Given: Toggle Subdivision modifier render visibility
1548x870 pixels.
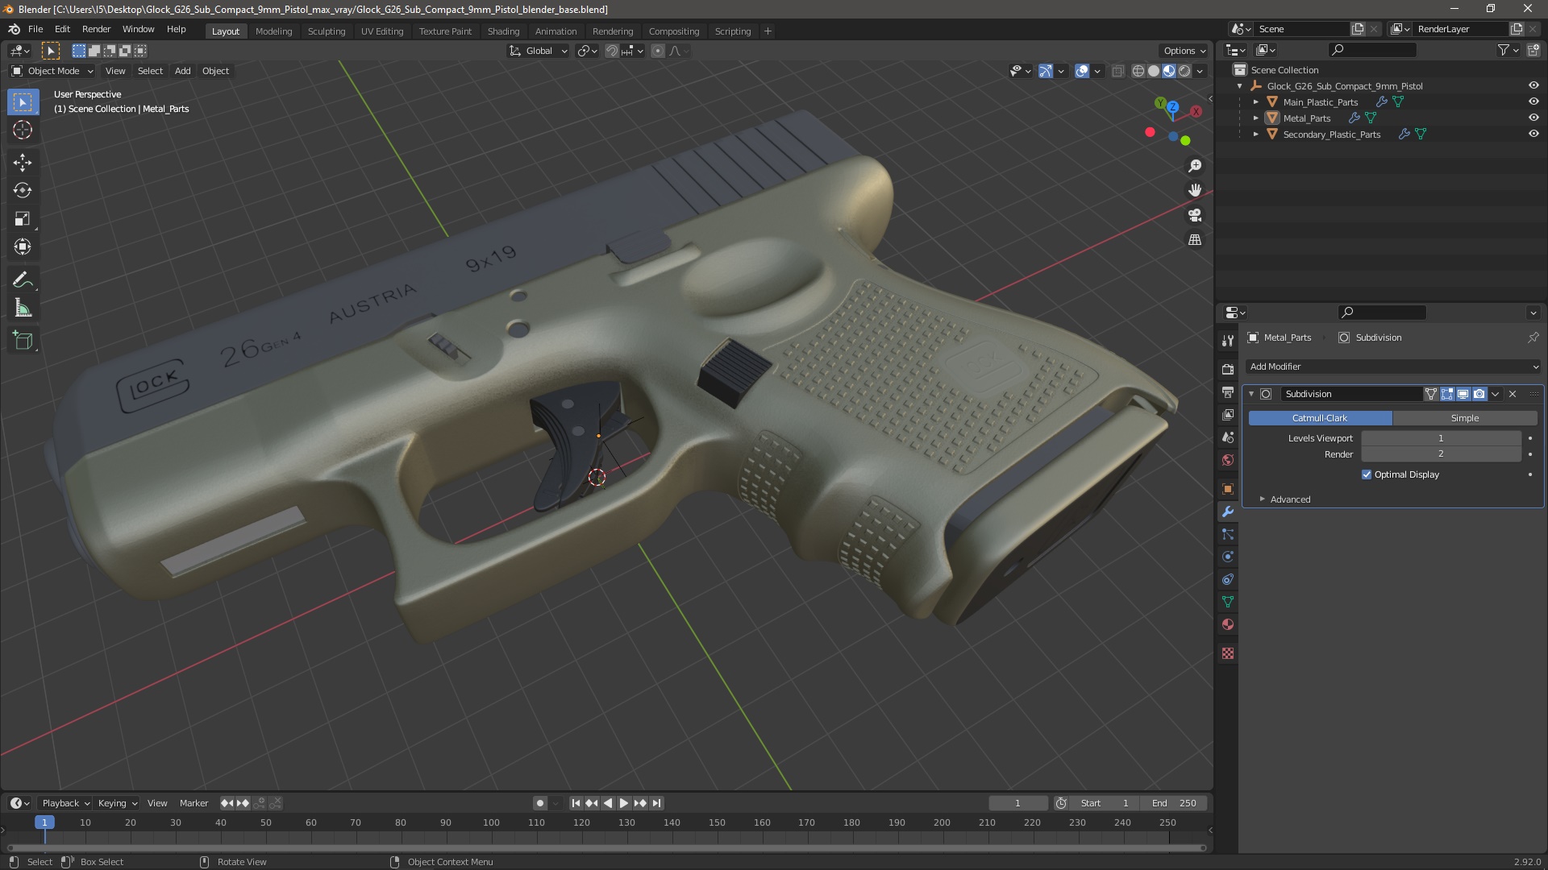Looking at the screenshot, I should 1479,394.
